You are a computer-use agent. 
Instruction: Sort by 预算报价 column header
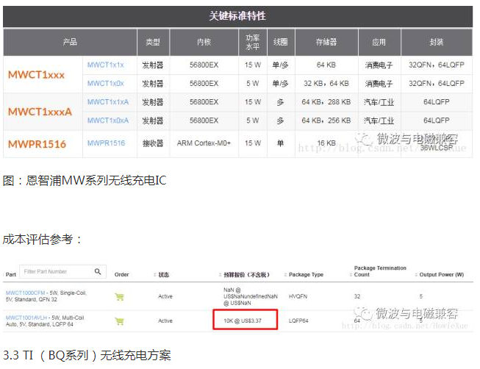click(x=246, y=275)
